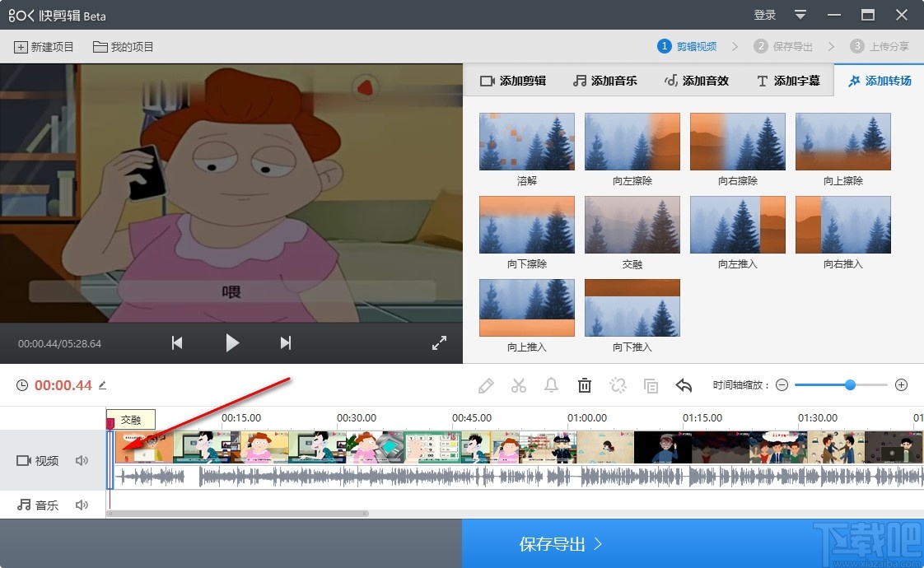Play the video preview

point(232,343)
